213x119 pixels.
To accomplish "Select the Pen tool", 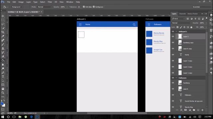I will (3, 73).
